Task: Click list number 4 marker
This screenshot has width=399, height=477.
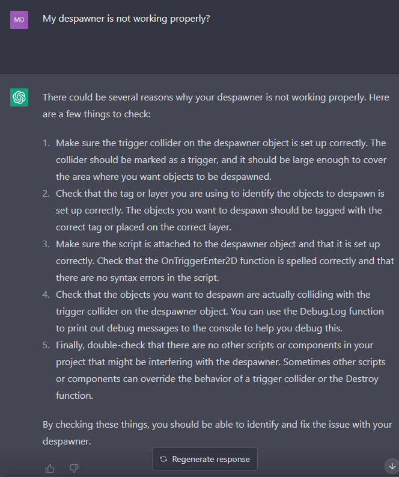Action: tap(46, 295)
